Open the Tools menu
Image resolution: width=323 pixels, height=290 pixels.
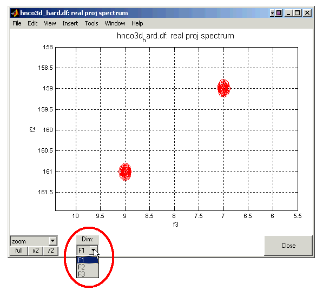tap(91, 23)
